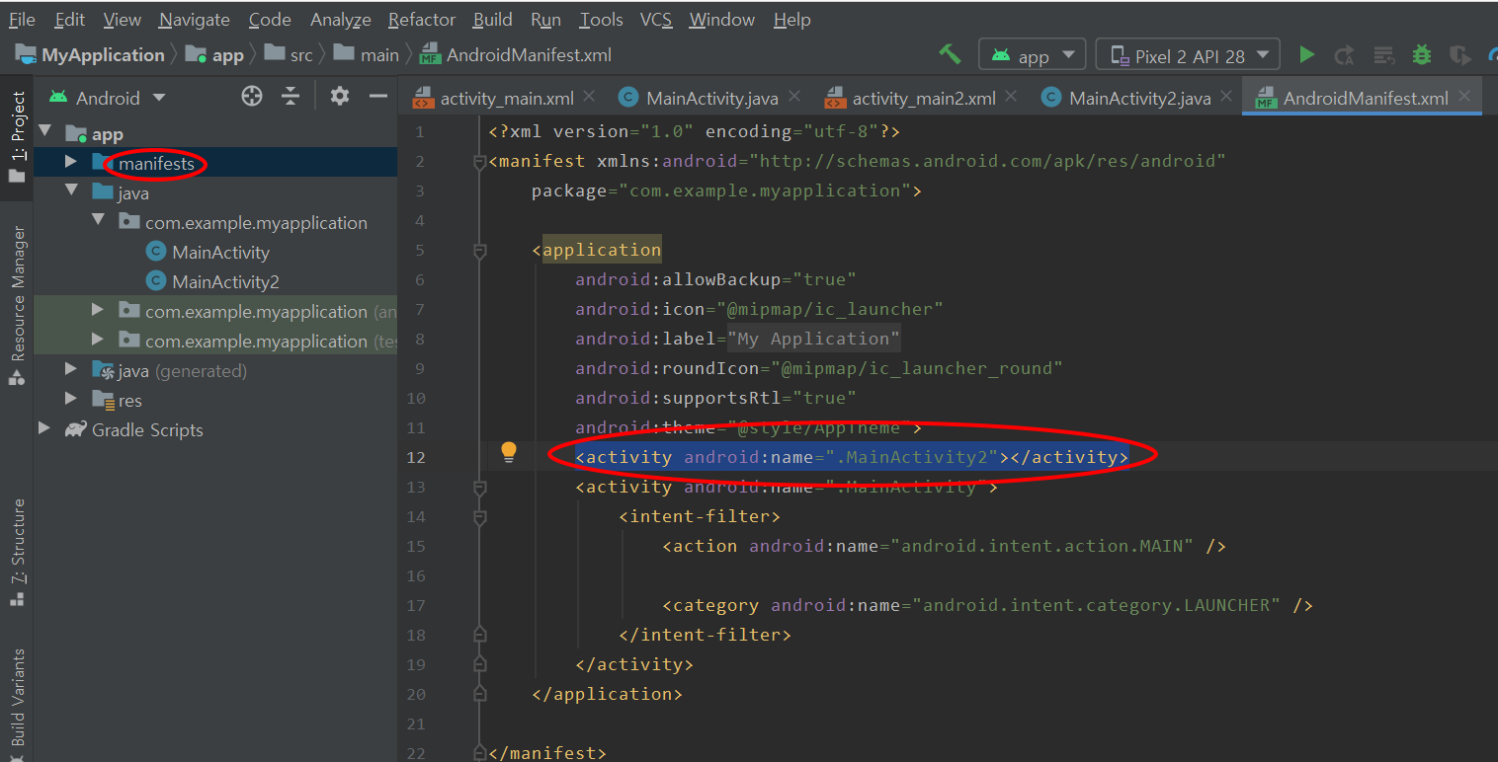1498x762 pixels.
Task: Click the android.intent.category.LAUNCHER line
Action: (987, 605)
